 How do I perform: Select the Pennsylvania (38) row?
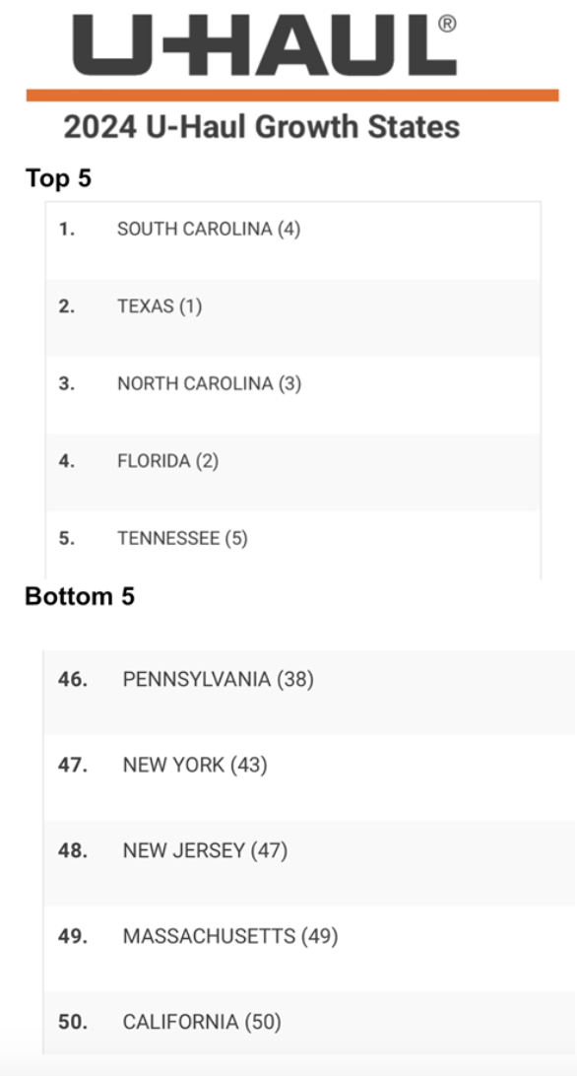pyautogui.click(x=309, y=693)
